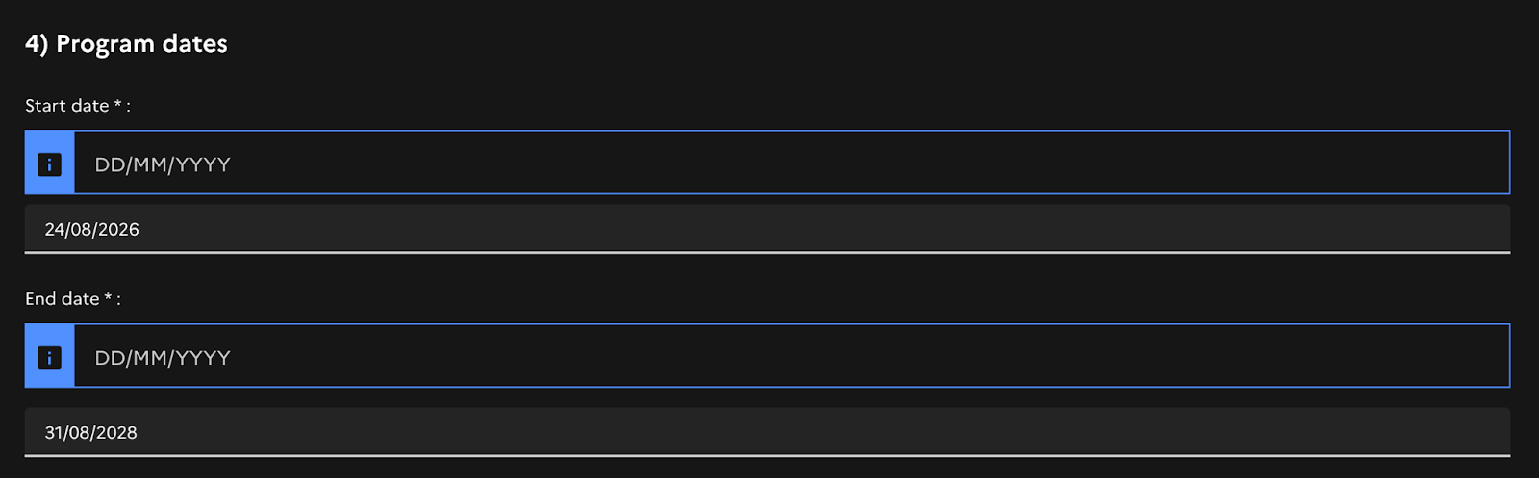
Task: Click the year 2028 in the End date value
Action: 116,433
